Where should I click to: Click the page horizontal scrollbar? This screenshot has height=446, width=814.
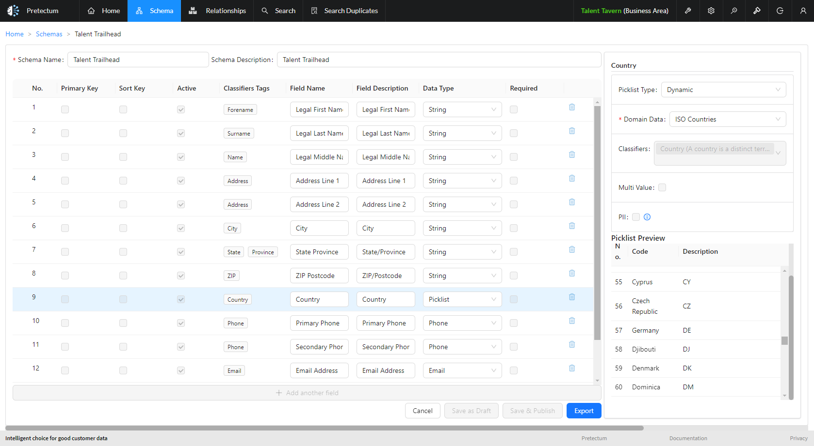(x=325, y=428)
